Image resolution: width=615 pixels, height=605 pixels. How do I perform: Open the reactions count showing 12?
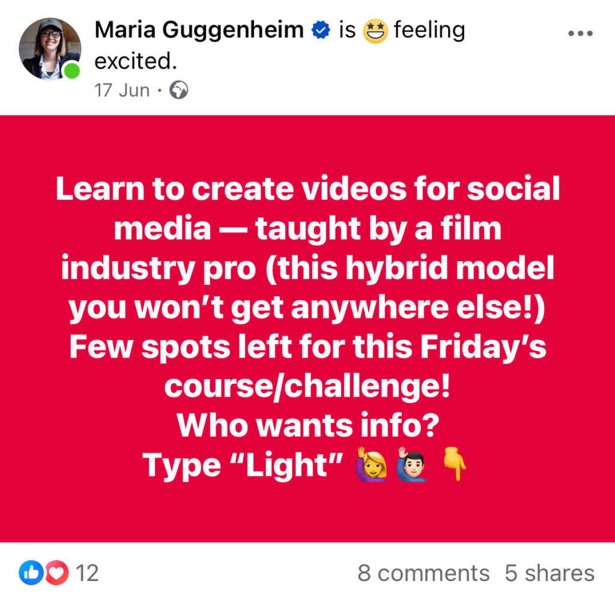pyautogui.click(x=87, y=573)
